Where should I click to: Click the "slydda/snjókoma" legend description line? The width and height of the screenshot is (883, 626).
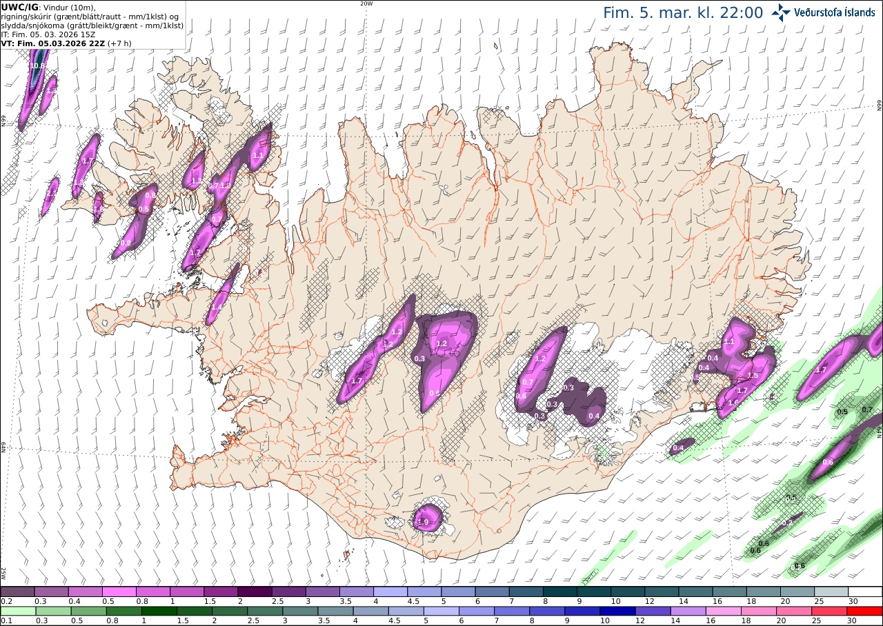pos(92,25)
